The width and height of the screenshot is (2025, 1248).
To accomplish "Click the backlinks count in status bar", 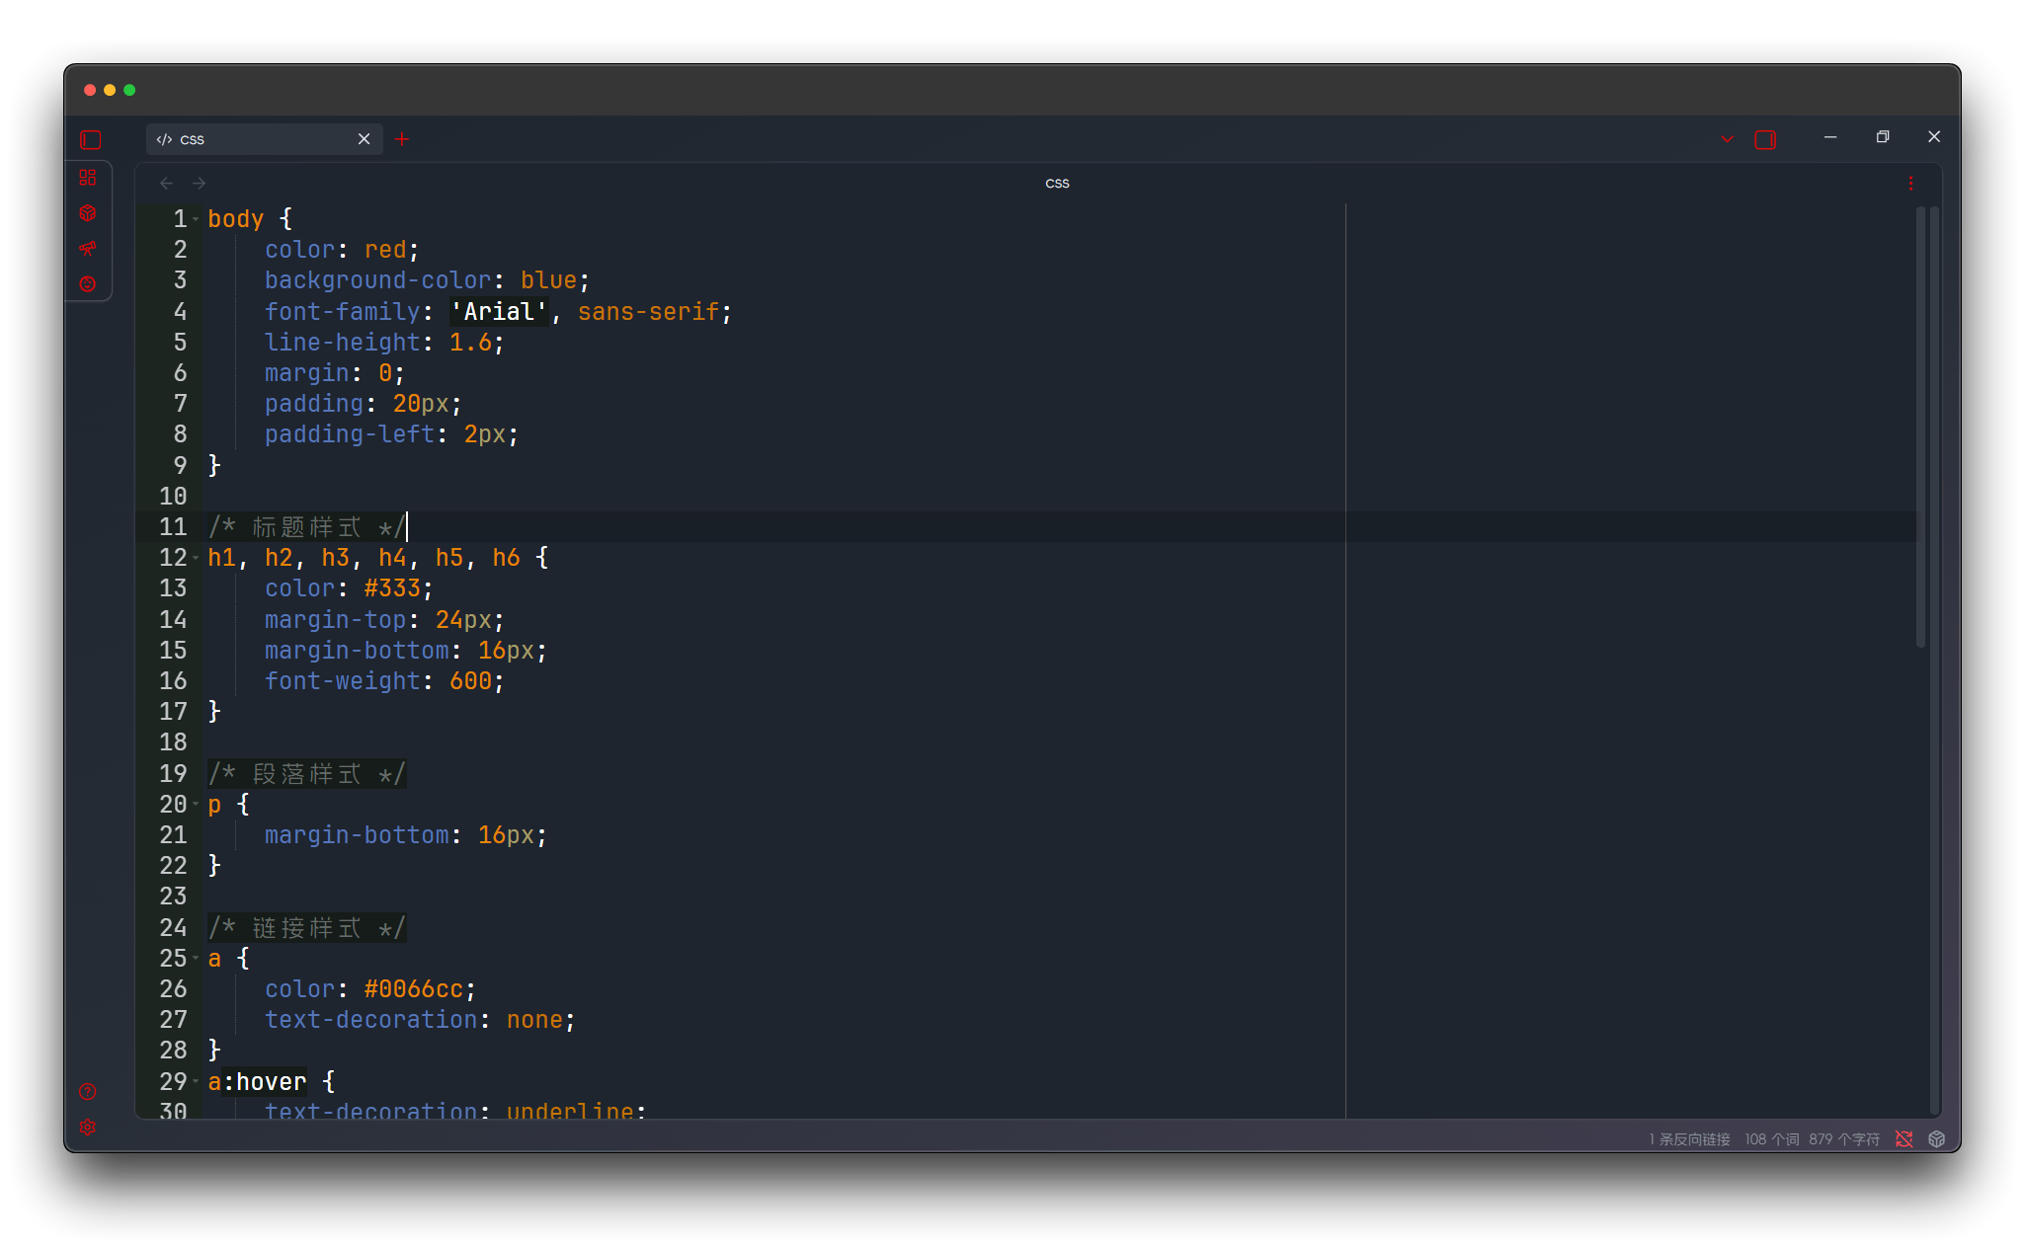I will [x=1689, y=1139].
